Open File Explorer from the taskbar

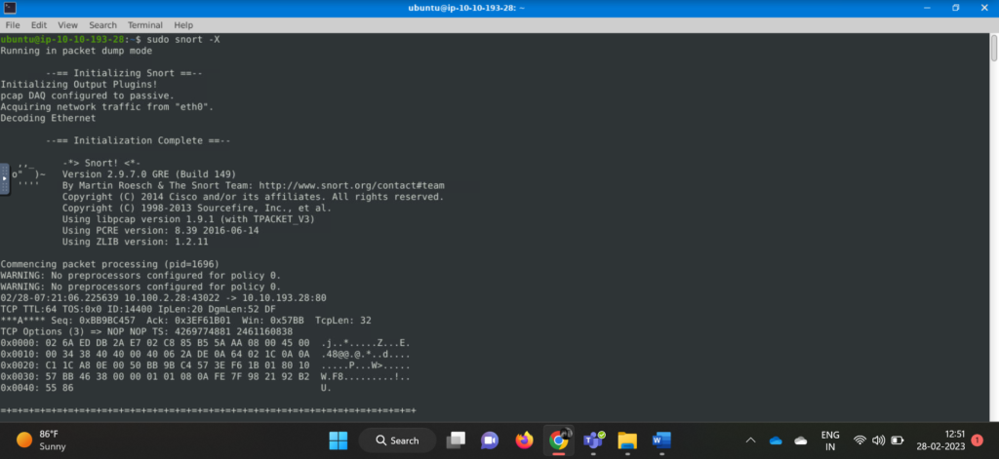[x=627, y=440]
